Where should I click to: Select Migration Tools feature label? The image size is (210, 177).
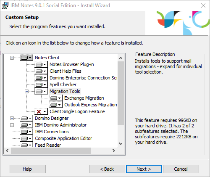65,91
